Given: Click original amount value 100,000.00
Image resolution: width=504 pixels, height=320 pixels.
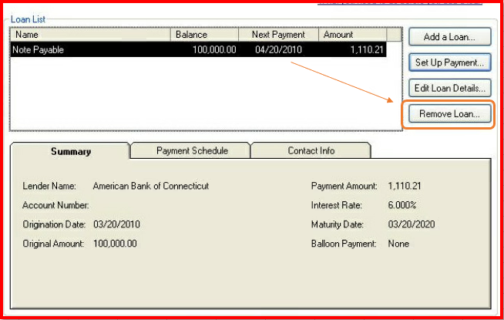Looking at the screenshot, I should [115, 244].
